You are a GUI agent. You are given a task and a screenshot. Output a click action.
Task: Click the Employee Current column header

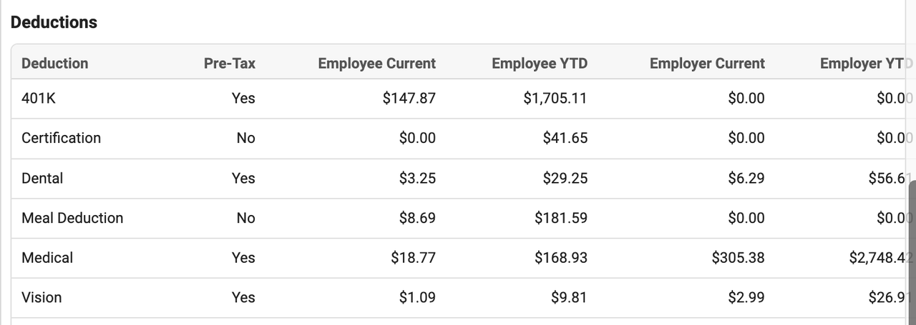[376, 64]
